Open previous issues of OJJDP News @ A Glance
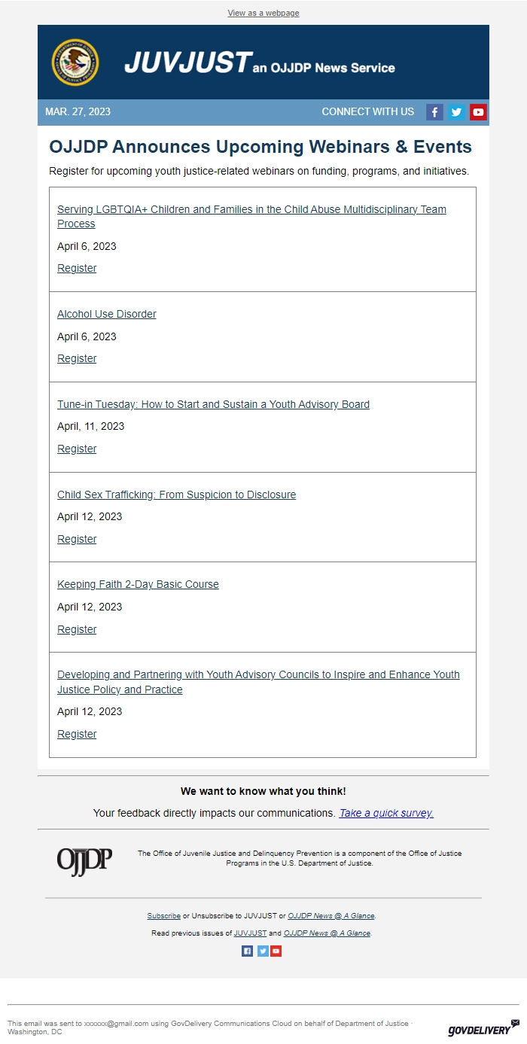The image size is (527, 1044). tap(327, 933)
